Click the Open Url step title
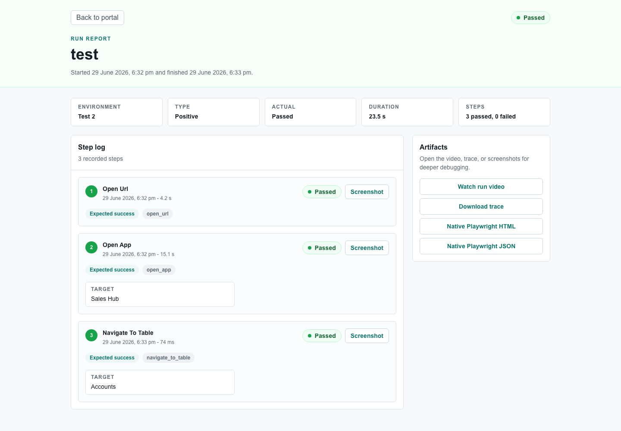The height and width of the screenshot is (431, 621). pos(115,189)
